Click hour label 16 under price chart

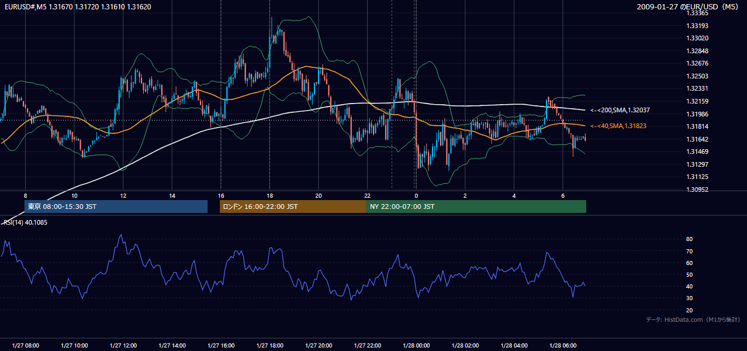tap(220, 195)
